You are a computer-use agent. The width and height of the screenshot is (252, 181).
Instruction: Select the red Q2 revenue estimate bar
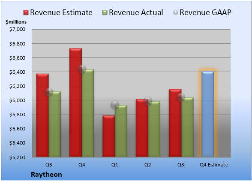pyautogui.click(x=142, y=128)
